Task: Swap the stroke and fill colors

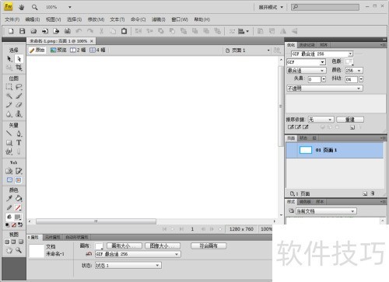Action: (x=20, y=225)
